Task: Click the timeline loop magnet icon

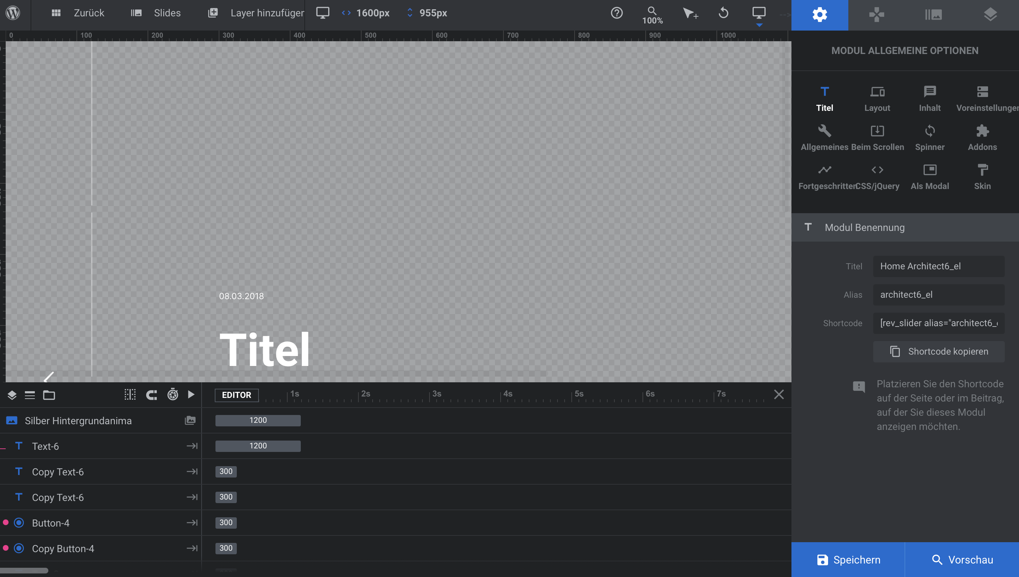Action: pyautogui.click(x=151, y=395)
